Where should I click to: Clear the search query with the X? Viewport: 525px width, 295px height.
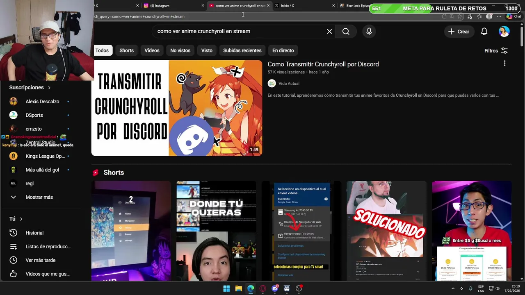click(329, 32)
